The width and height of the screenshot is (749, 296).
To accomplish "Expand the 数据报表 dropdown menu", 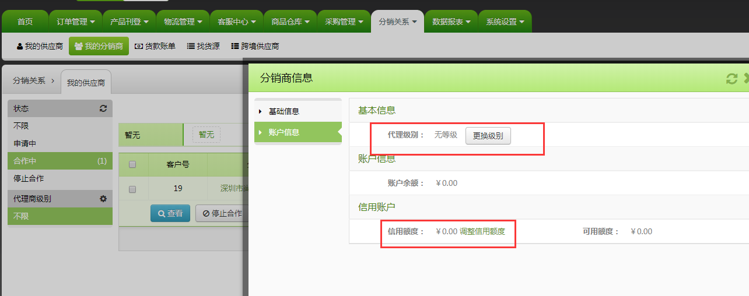I will (451, 22).
